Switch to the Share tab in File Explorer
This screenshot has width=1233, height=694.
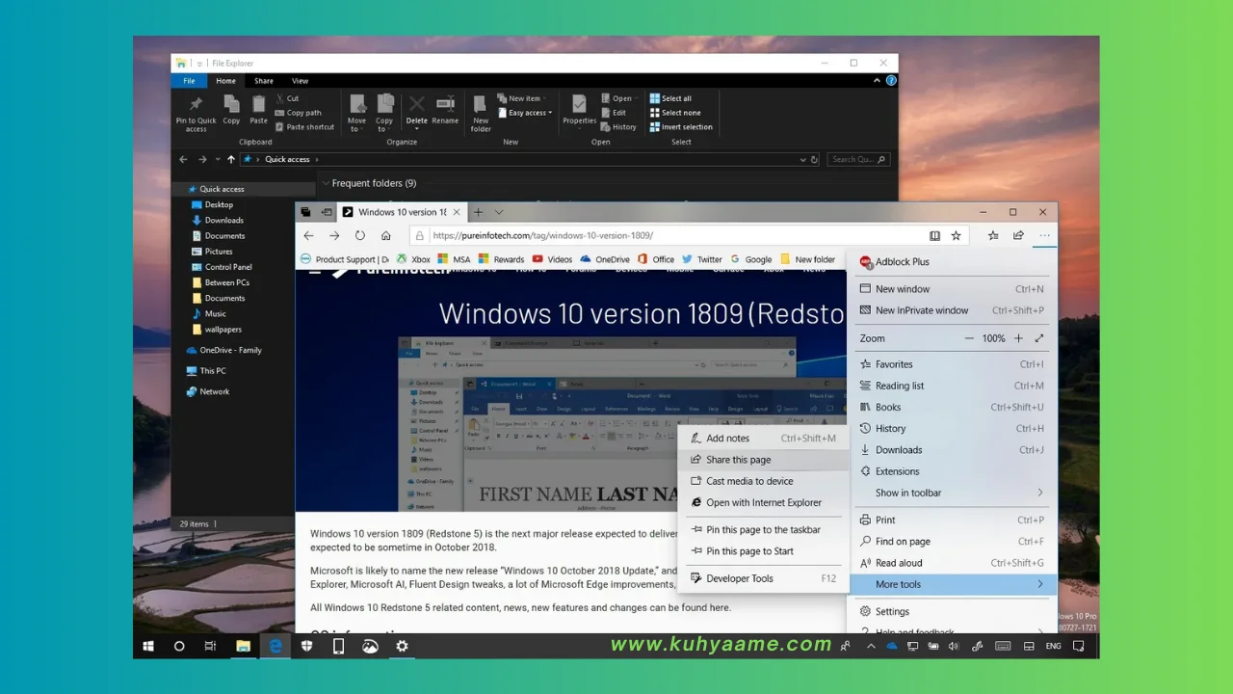coord(264,81)
